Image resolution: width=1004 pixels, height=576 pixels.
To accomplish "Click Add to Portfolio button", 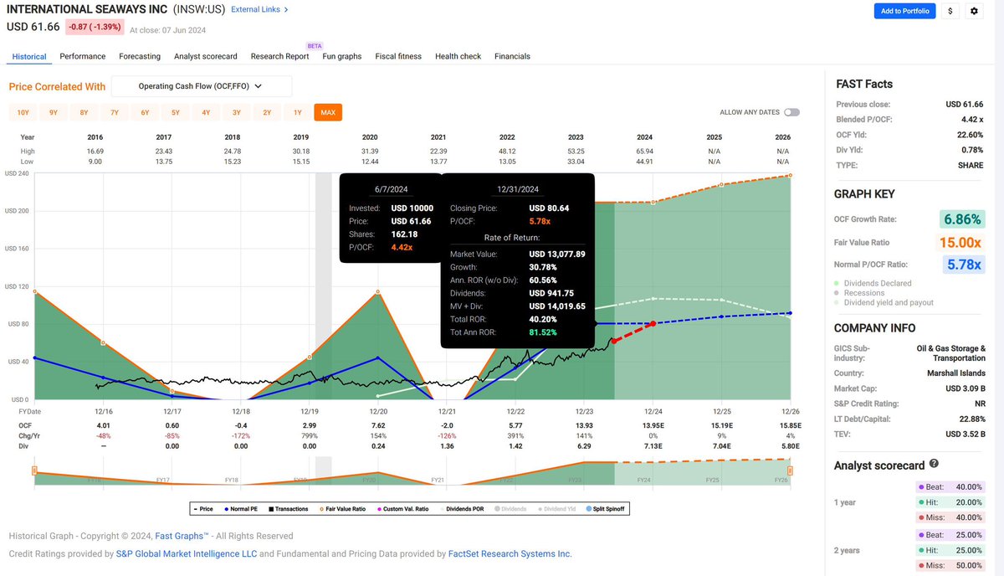I will click(x=904, y=11).
